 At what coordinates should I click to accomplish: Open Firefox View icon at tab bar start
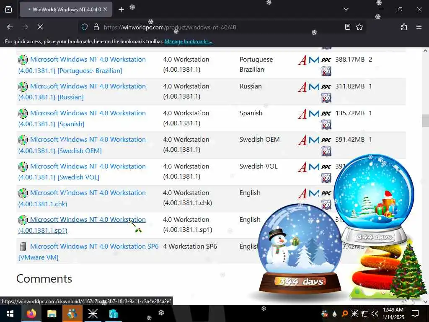(8, 9)
